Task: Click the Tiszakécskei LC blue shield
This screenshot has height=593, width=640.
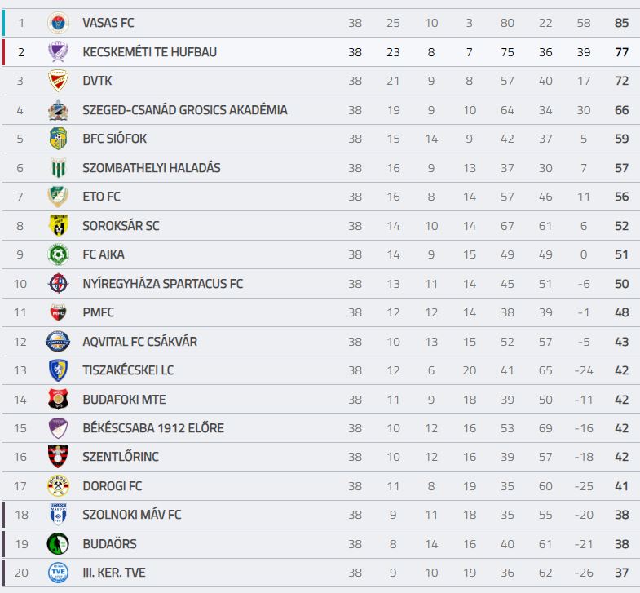Action: click(x=58, y=370)
